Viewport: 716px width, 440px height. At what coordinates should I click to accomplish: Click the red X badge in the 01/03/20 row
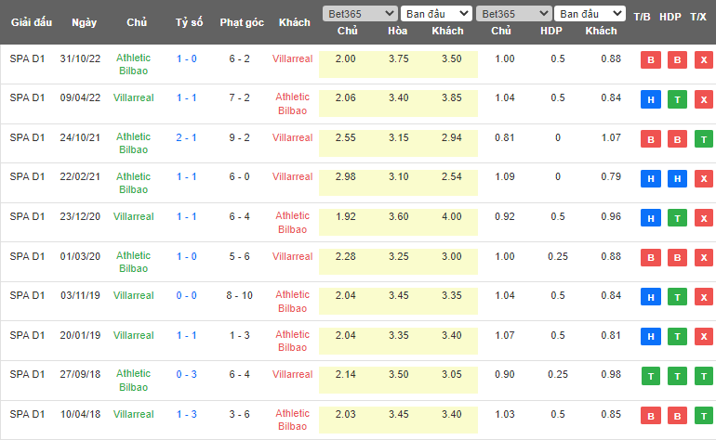click(x=704, y=258)
